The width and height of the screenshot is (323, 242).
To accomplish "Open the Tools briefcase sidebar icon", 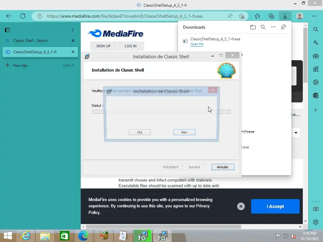I will tap(315, 56).
